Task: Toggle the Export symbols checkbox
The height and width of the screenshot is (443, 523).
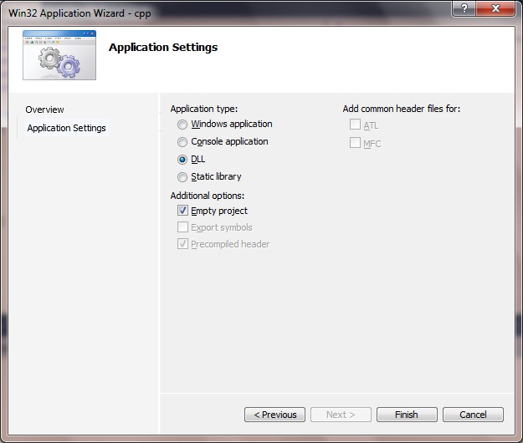Action: click(182, 227)
